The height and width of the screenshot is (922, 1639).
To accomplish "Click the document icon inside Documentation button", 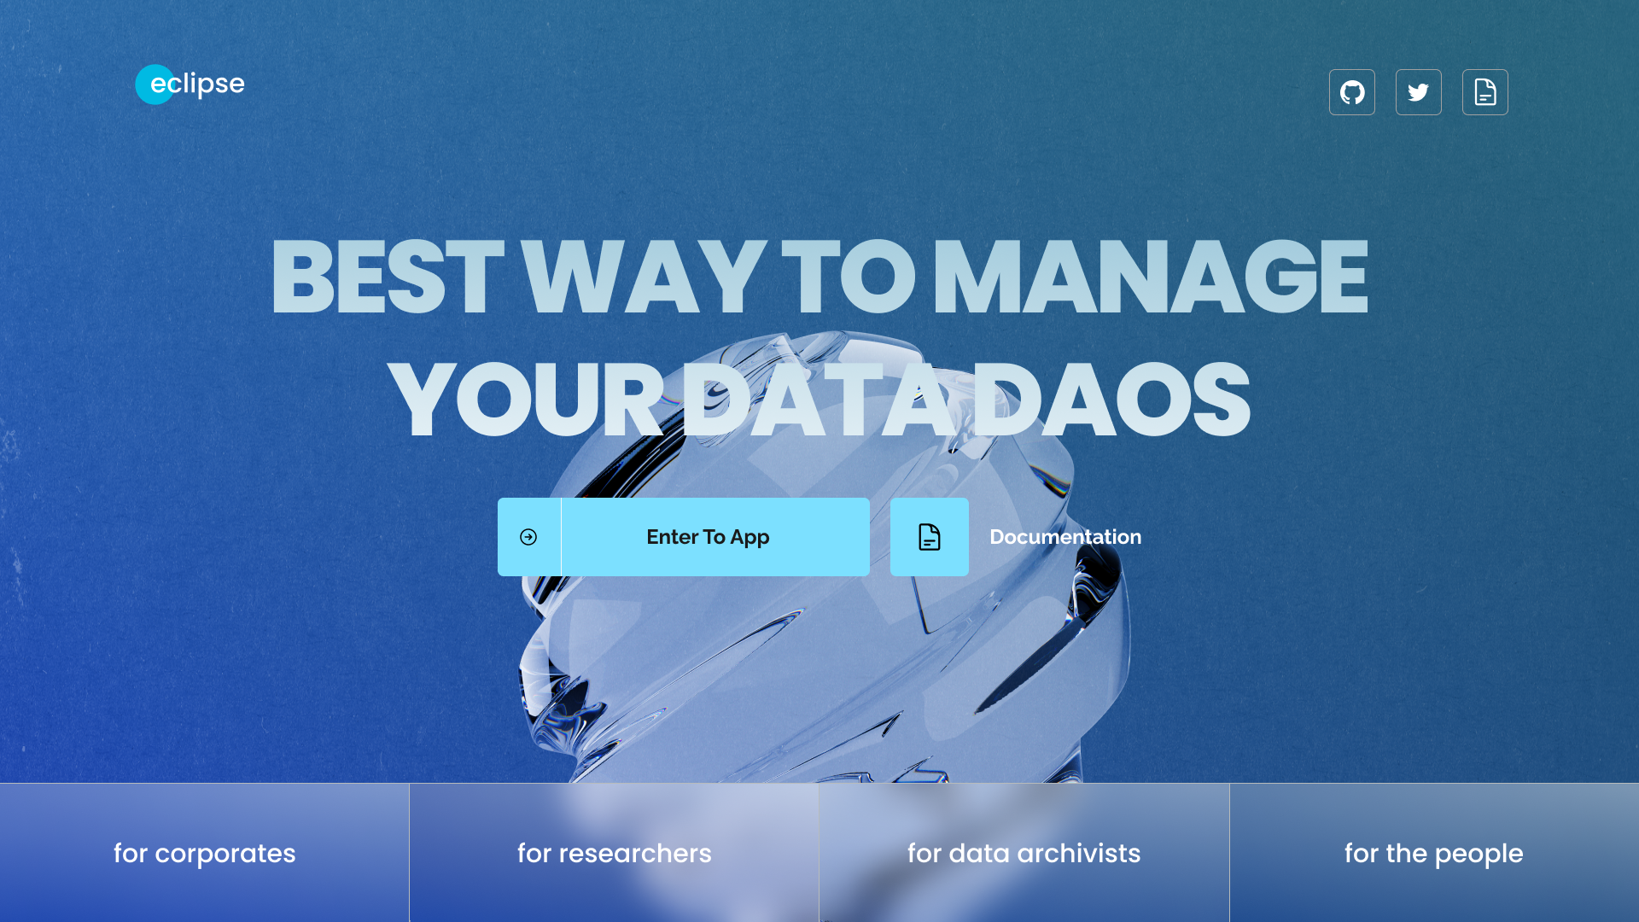I will click(930, 537).
